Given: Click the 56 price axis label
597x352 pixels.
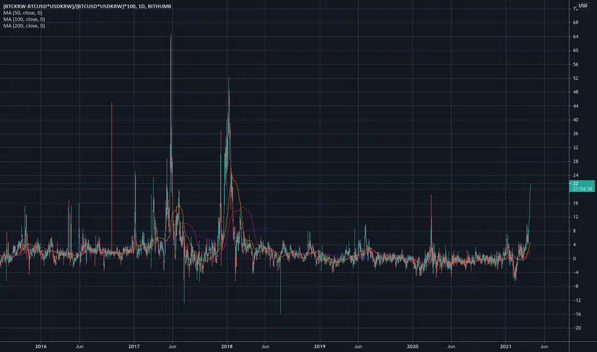Looking at the screenshot, I should pyautogui.click(x=575, y=64).
